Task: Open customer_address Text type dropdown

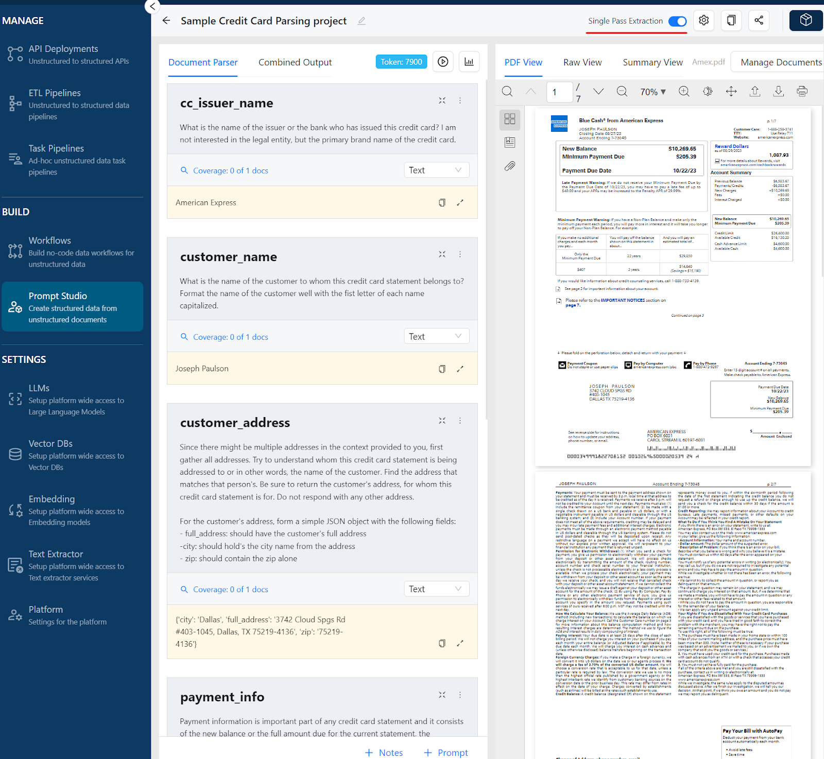Action: [436, 589]
